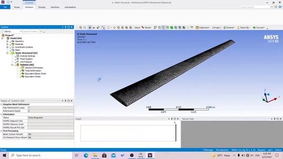Click the Extend selection icon
283x159 pixels.
225,27
